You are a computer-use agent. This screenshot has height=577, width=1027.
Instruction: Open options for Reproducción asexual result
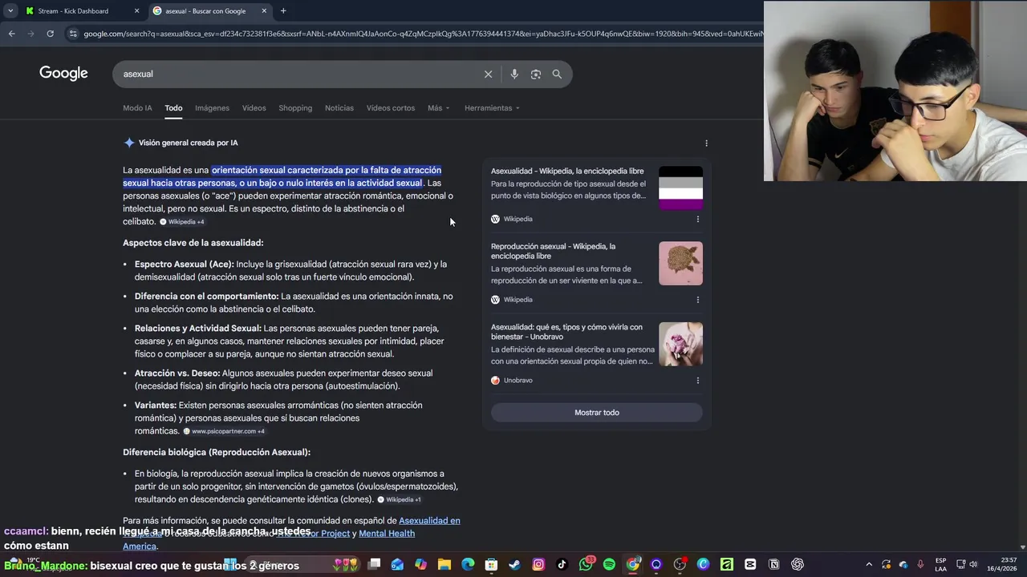(x=697, y=300)
